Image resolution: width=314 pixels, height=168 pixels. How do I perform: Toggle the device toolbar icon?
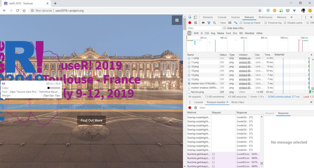[x=195, y=17]
